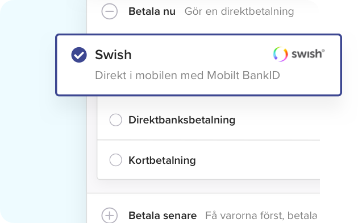Select the checked Swish radio button
The width and height of the screenshot is (358, 223).
[x=79, y=55]
